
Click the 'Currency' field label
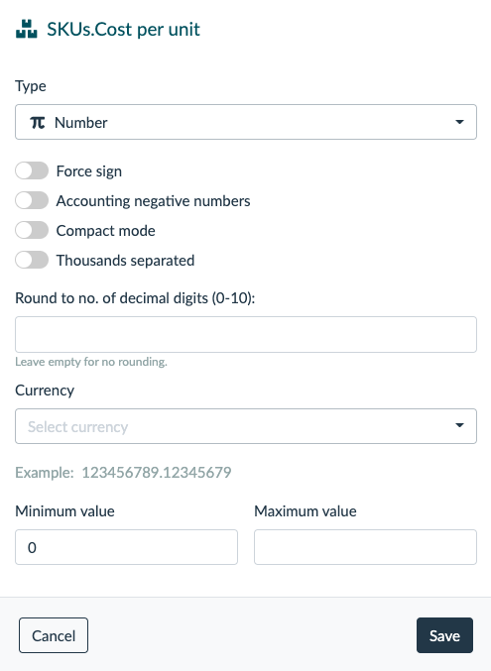(x=45, y=391)
